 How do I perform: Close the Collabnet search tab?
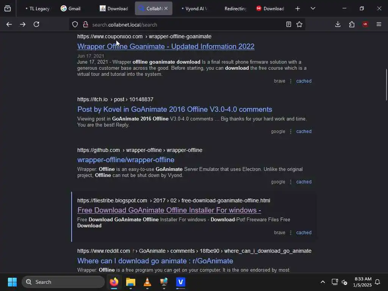(166, 8)
